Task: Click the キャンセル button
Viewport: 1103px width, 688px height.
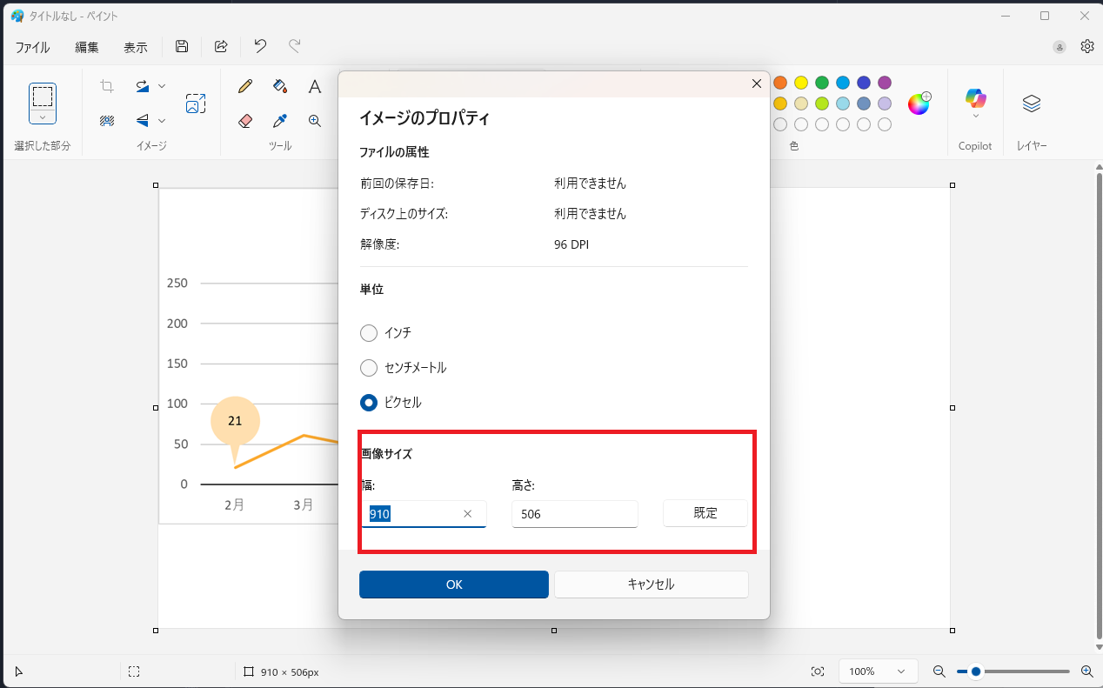Action: (651, 584)
